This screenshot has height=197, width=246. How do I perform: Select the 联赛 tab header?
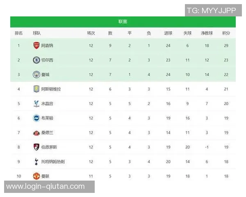123,22
